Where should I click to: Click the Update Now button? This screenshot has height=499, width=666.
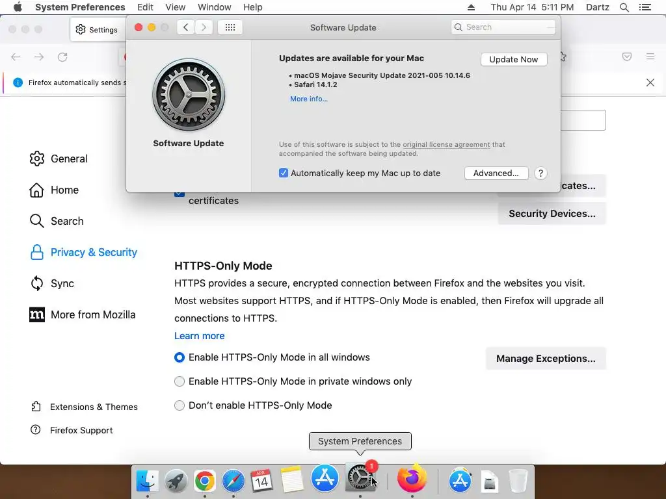(514, 59)
